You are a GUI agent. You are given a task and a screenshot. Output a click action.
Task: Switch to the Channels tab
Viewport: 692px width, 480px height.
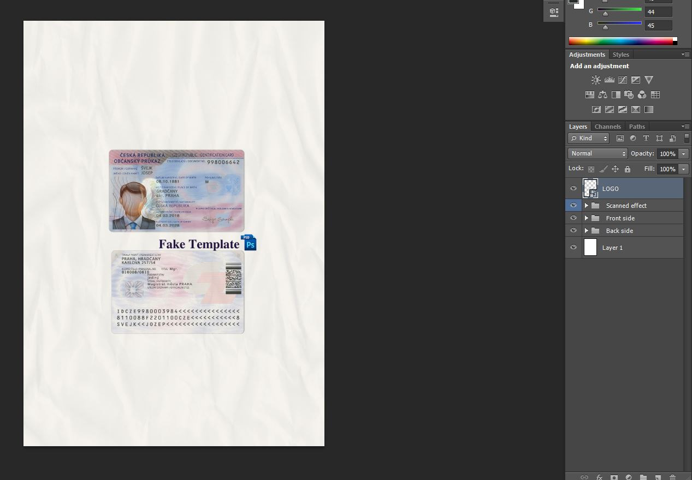607,127
